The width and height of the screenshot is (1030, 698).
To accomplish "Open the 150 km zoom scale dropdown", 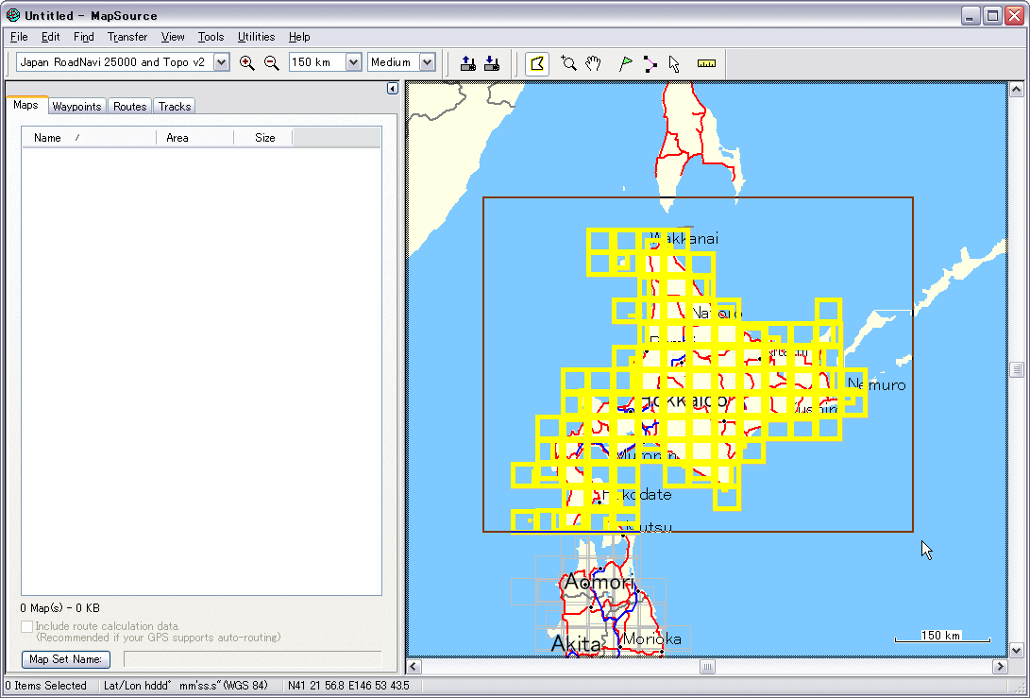I will coord(353,62).
